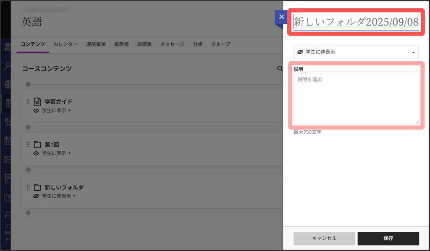Click the drag handle beside 第1回

28,145
